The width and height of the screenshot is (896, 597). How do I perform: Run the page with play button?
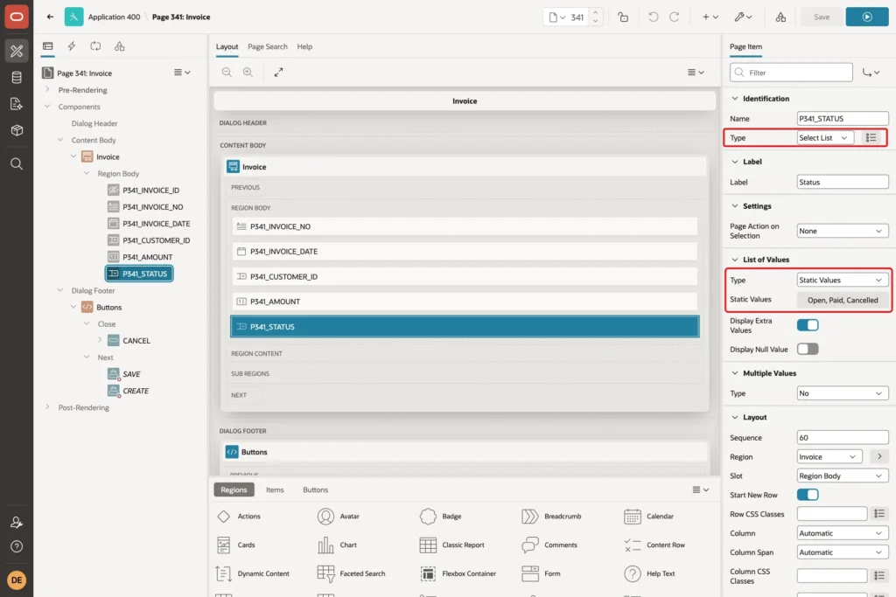click(867, 17)
